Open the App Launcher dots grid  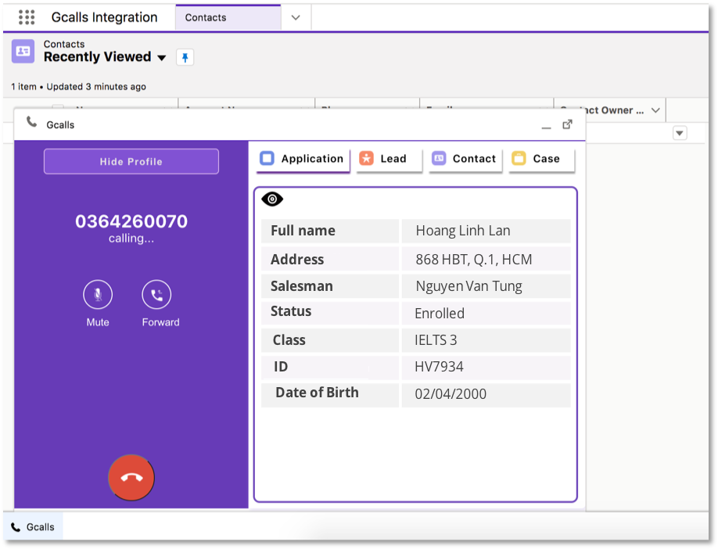(27, 17)
